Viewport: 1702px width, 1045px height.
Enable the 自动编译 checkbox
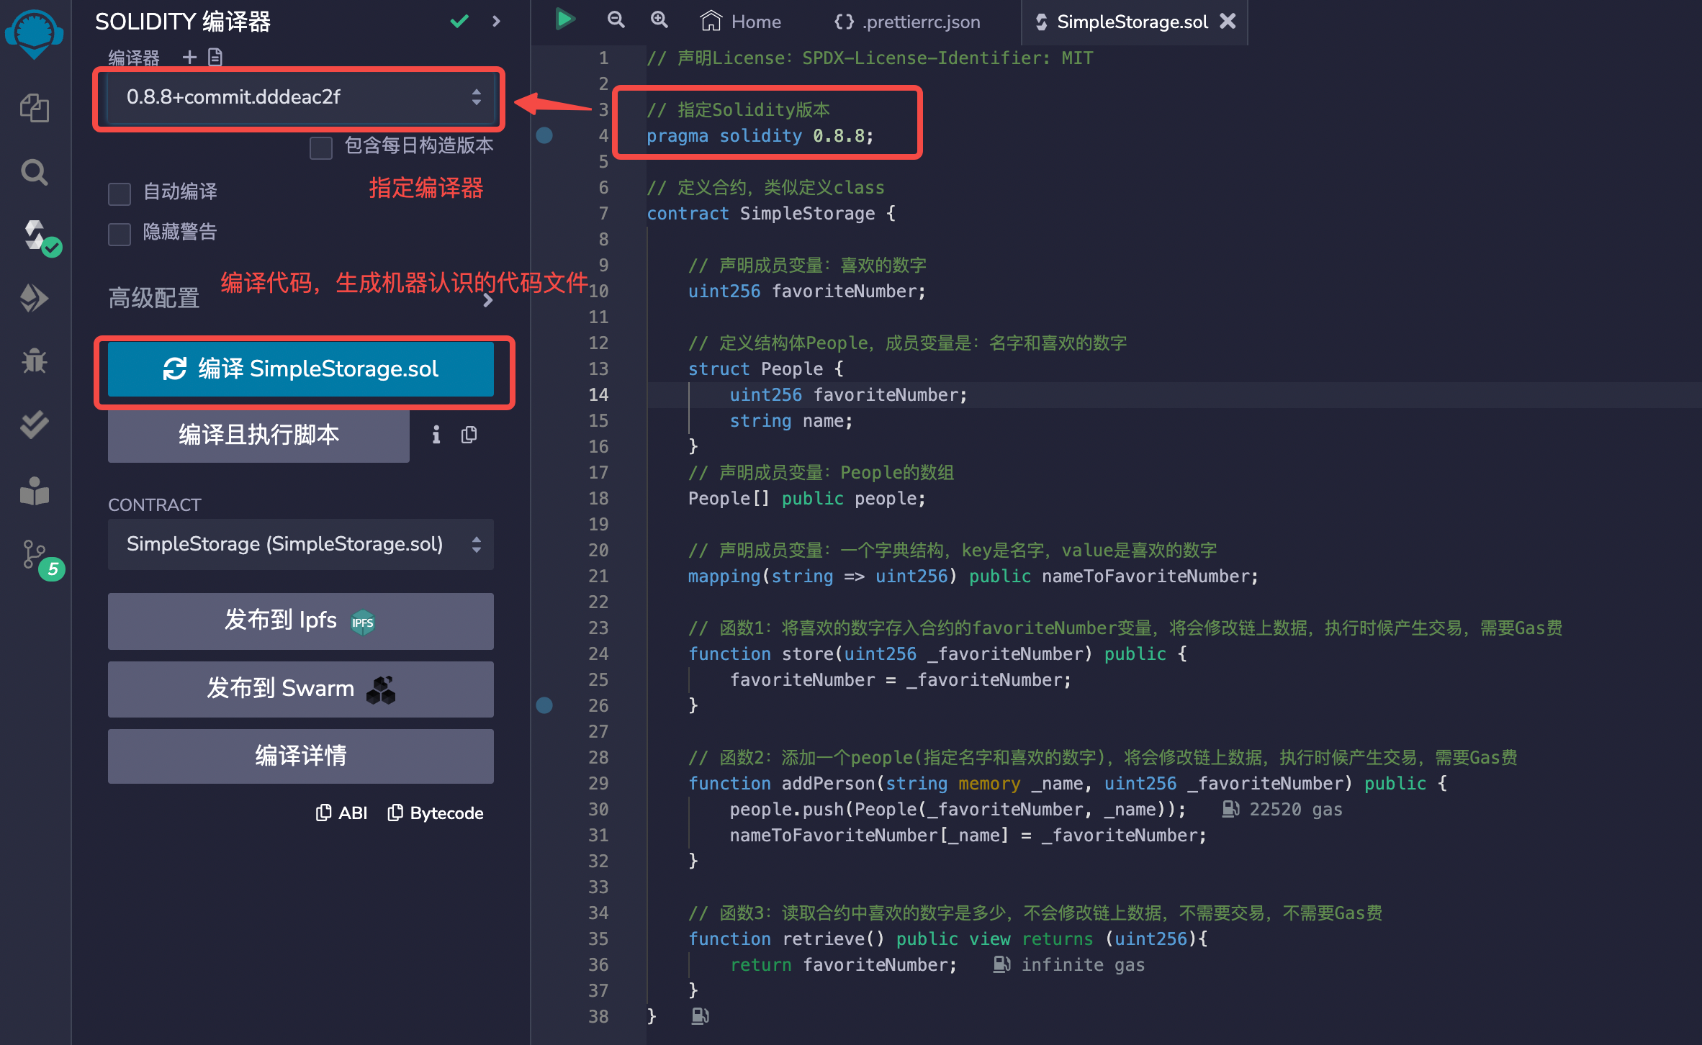coord(120,193)
